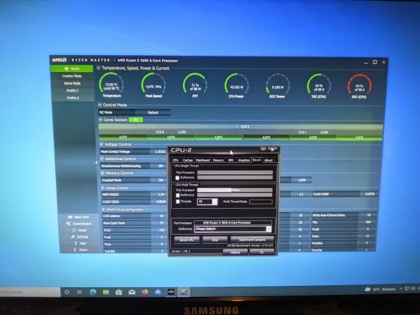Collapse the Voltage Controls subsection
The width and height of the screenshot is (420, 315).
point(102,188)
